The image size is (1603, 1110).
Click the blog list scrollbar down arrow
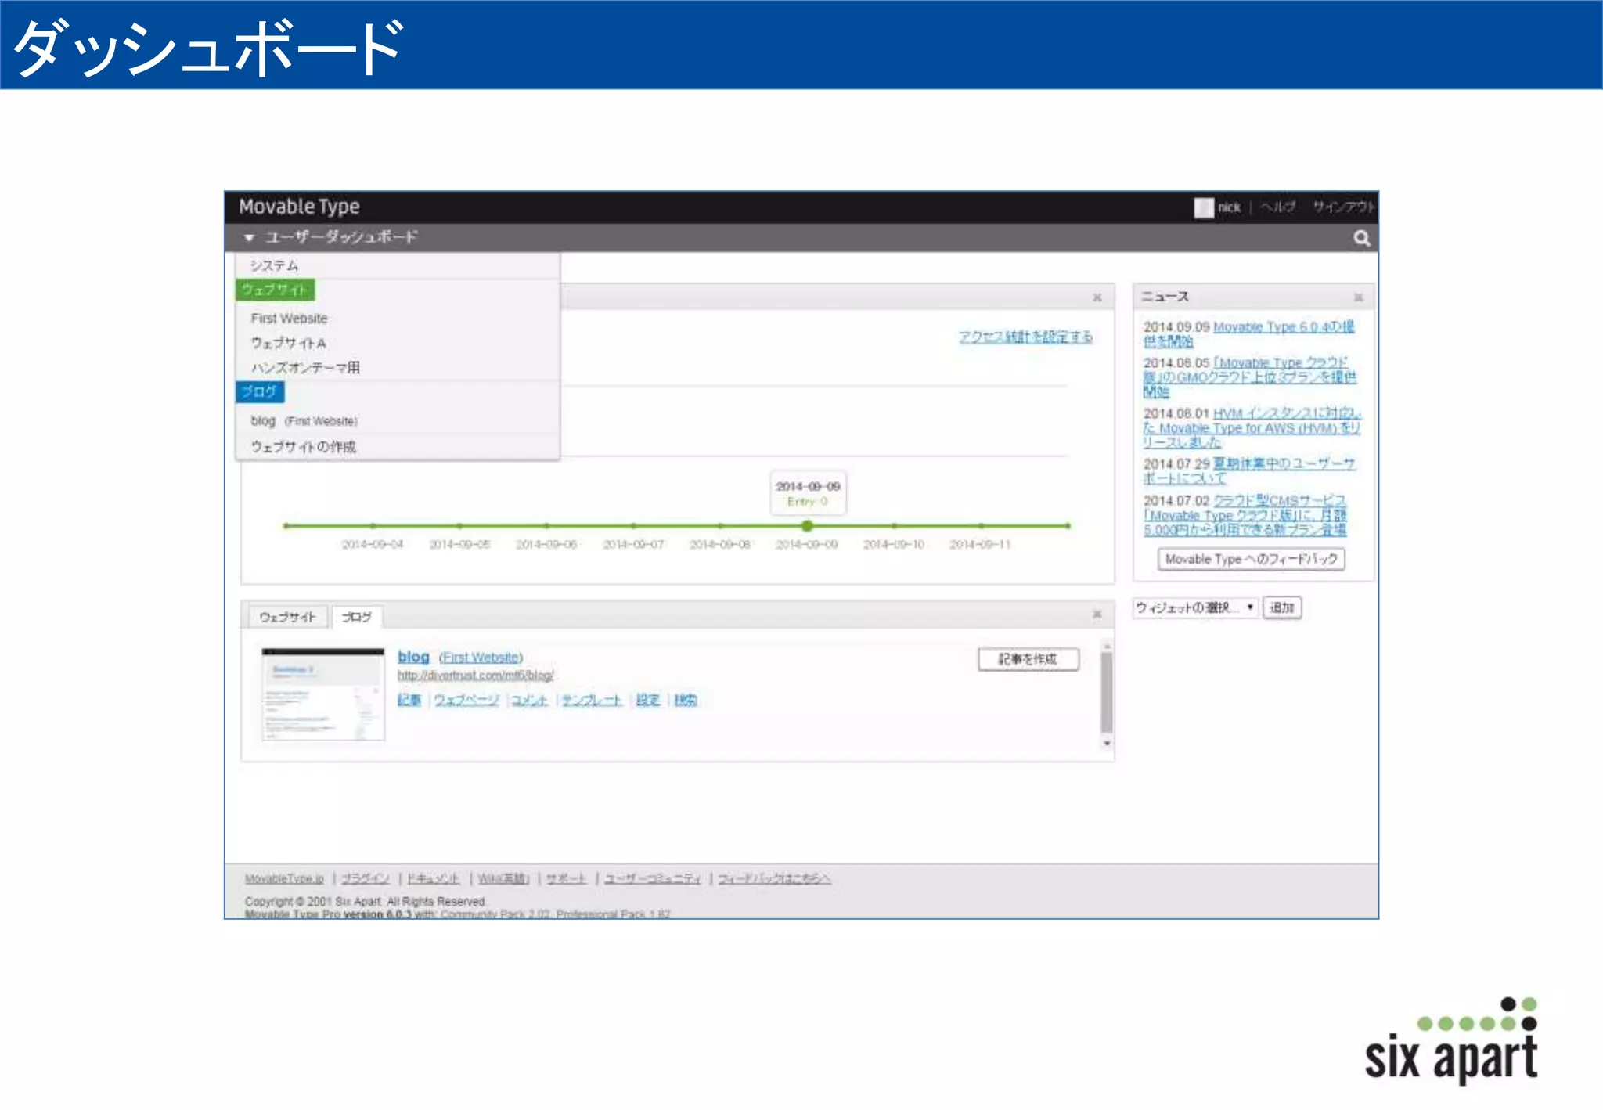(1107, 743)
